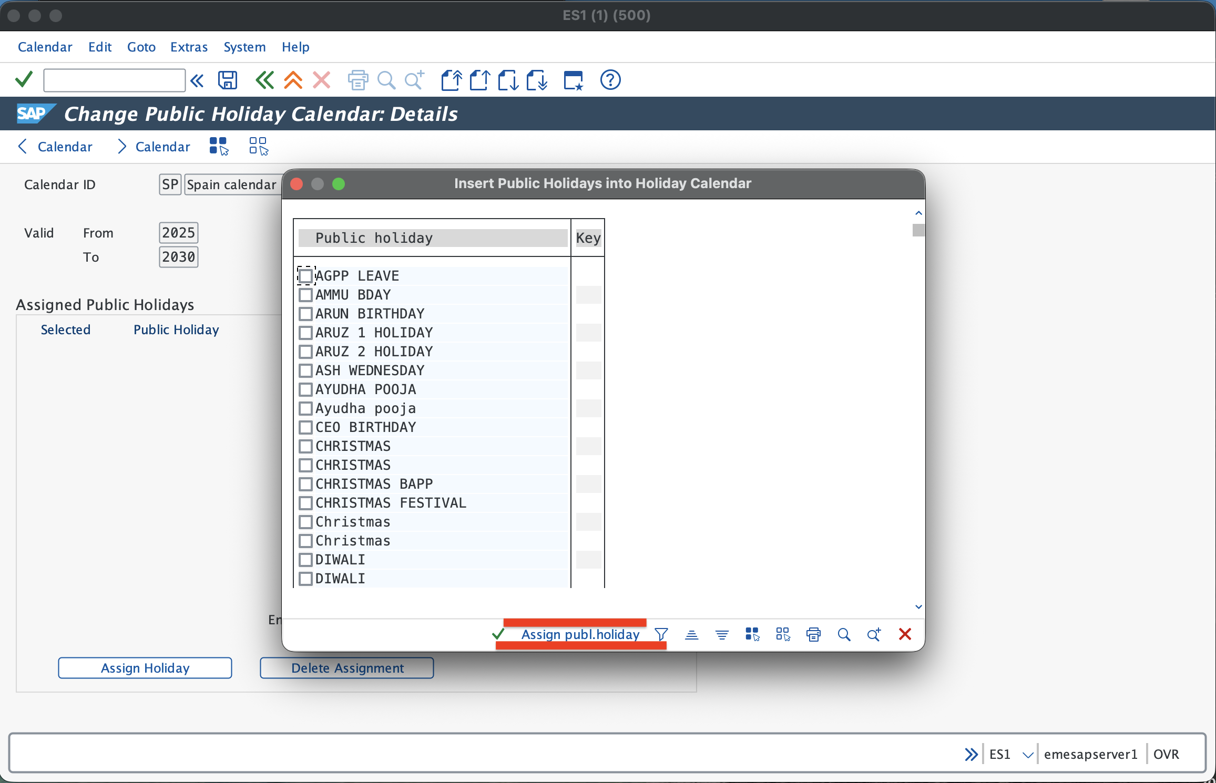Image resolution: width=1216 pixels, height=783 pixels.
Task: Click the sort ascending icon in dialog
Action: (692, 634)
